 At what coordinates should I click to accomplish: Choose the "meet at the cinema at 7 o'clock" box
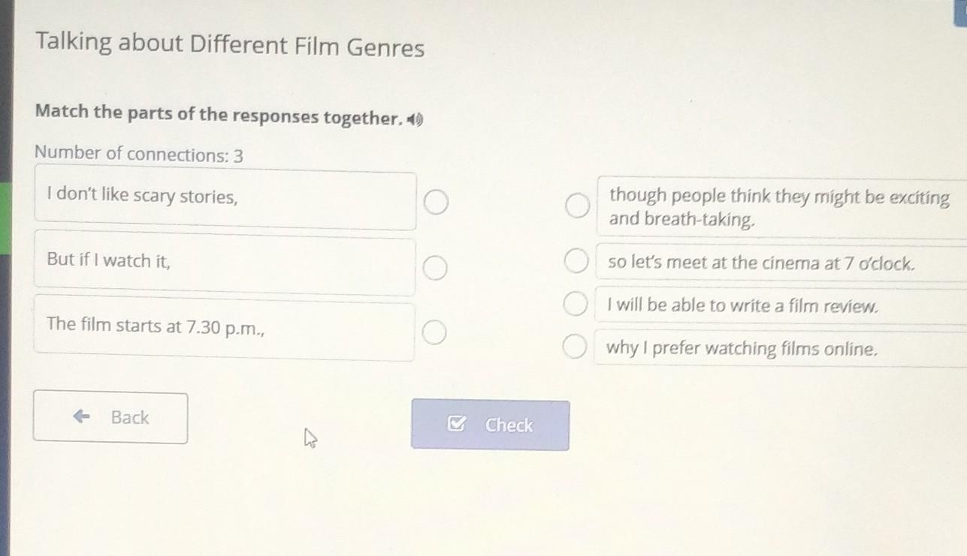780,263
